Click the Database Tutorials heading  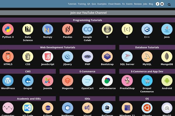coord(147,47)
